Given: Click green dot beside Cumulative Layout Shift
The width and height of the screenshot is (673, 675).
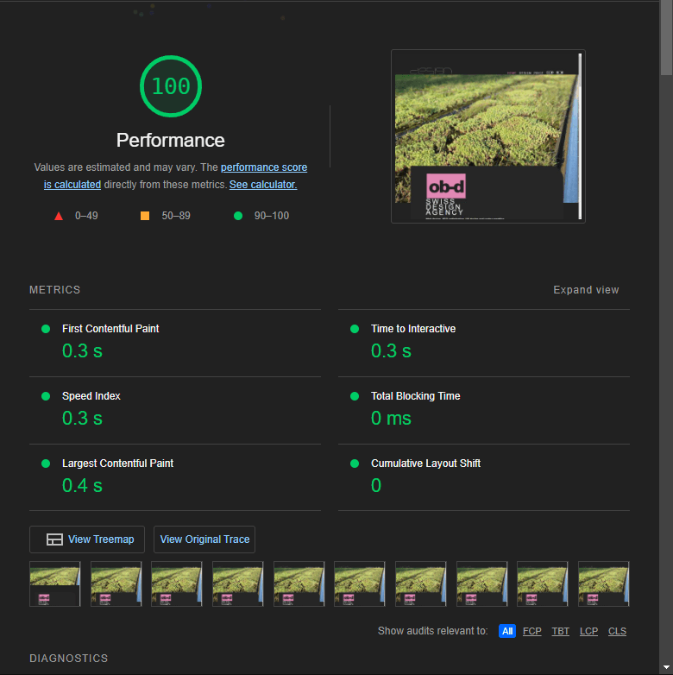Looking at the screenshot, I should (x=355, y=464).
